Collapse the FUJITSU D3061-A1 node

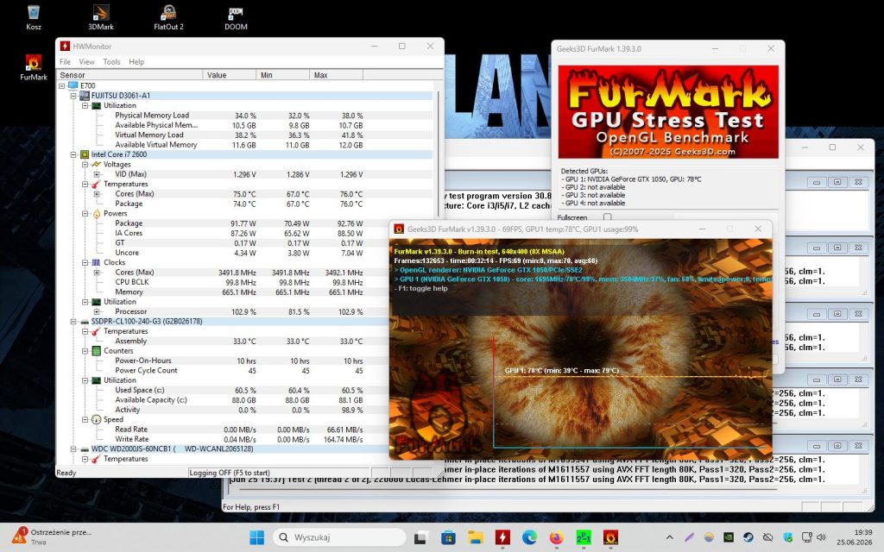(73, 96)
